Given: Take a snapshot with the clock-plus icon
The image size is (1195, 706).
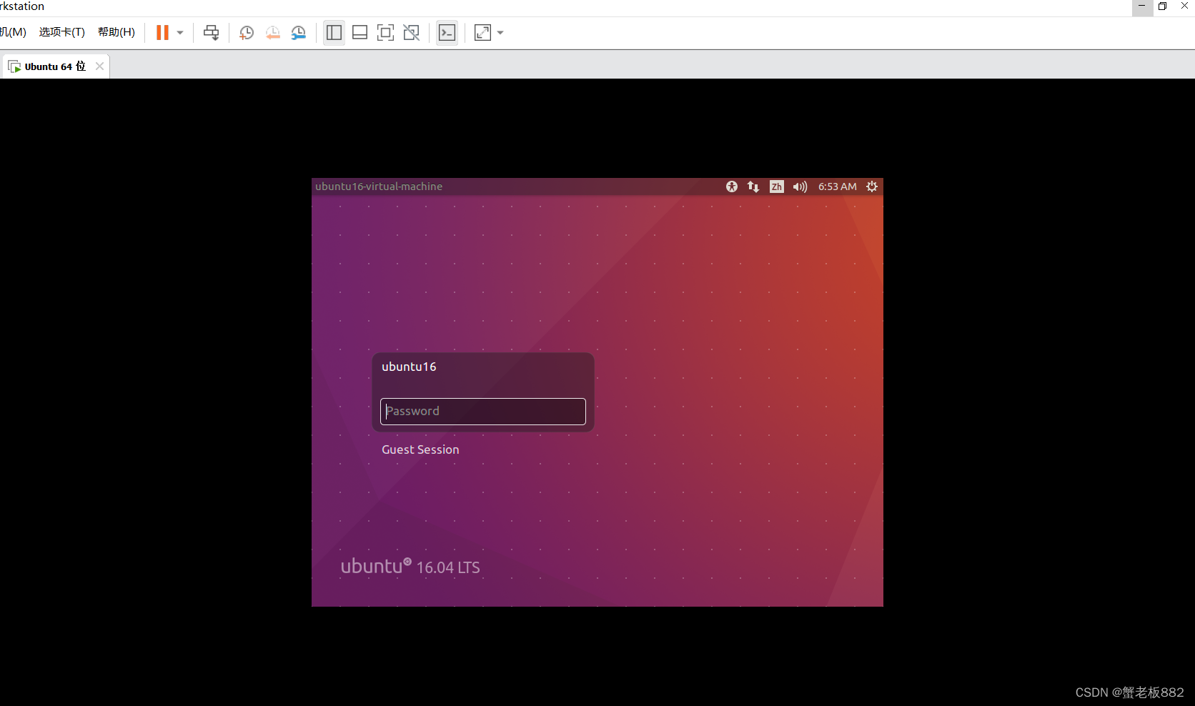Looking at the screenshot, I should [247, 33].
